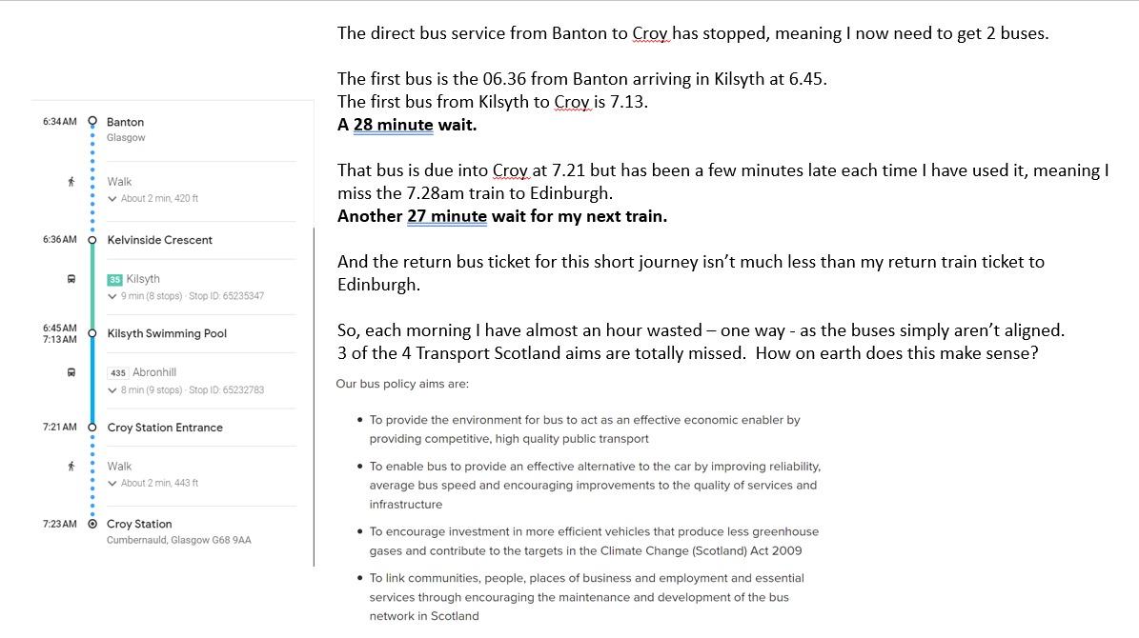The height and width of the screenshot is (638, 1139).
Task: Click the Stop ID: 65235347 text
Action: pos(227,296)
